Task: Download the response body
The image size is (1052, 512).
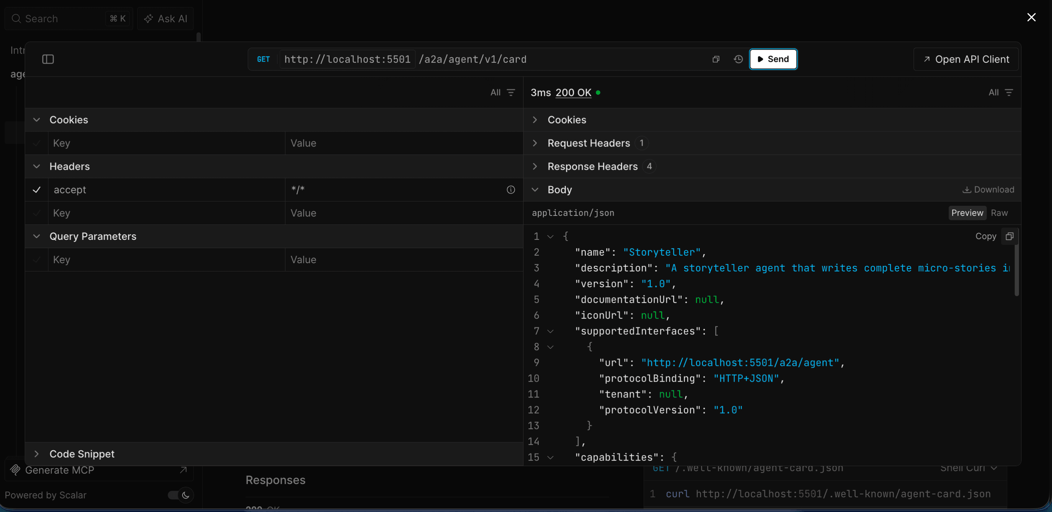Action: tap(988, 190)
